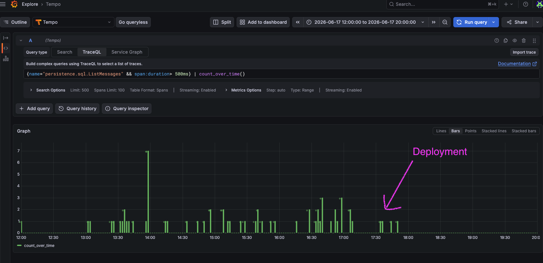Click the Run query button
Viewport: 543px width, 263px height.
coord(471,22)
